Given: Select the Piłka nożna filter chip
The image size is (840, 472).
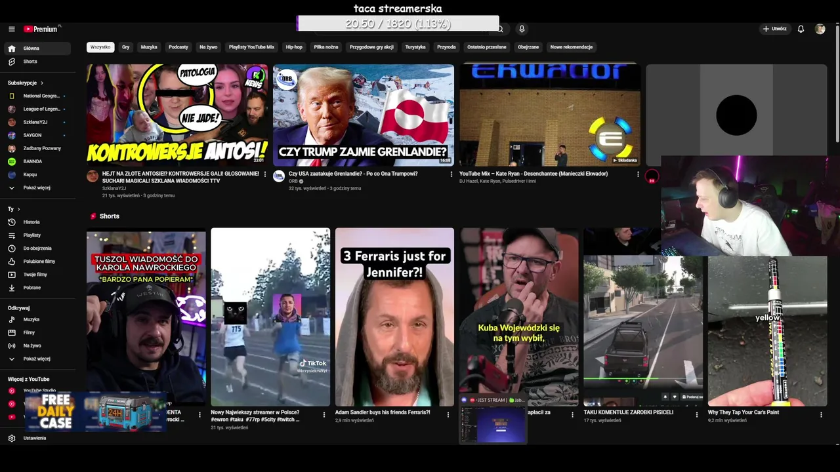Looking at the screenshot, I should tap(326, 47).
